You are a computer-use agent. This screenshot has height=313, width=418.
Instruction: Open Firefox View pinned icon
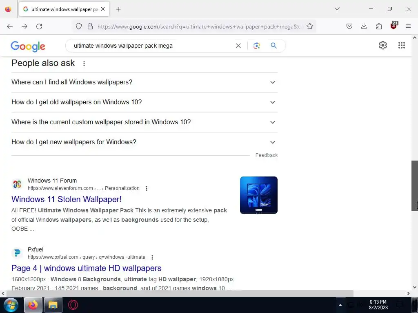click(x=8, y=9)
